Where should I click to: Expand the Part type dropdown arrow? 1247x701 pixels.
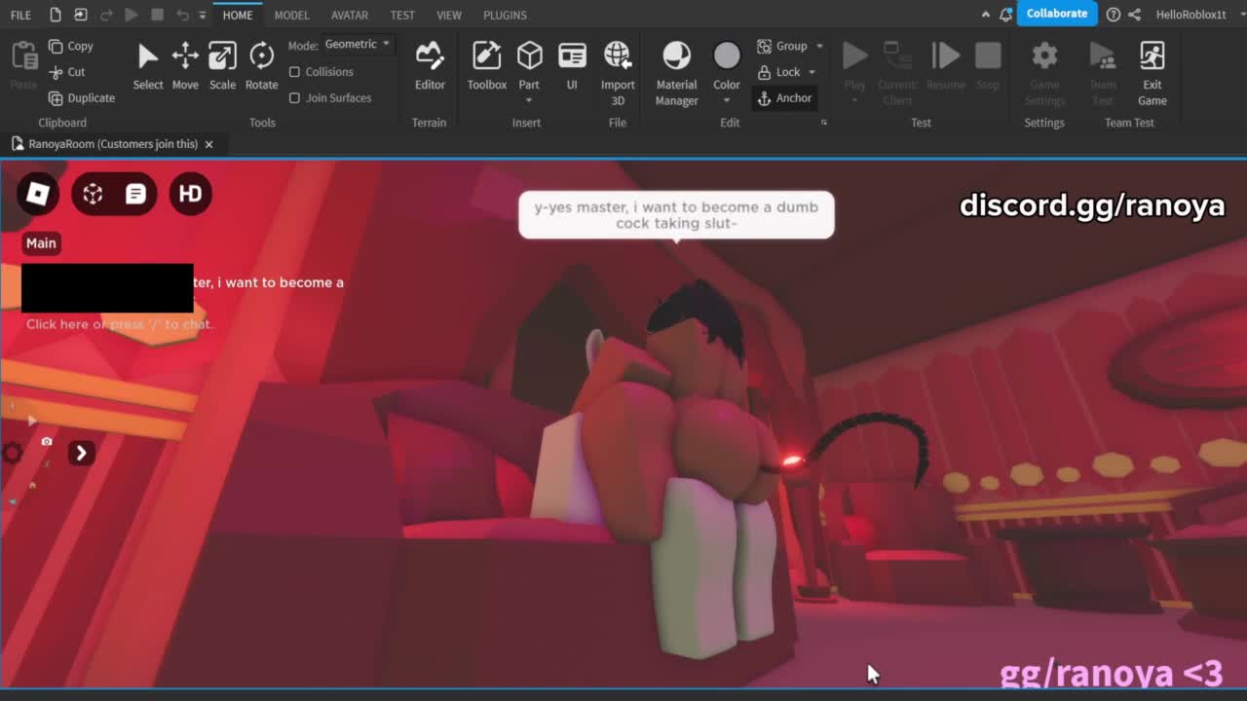point(529,100)
